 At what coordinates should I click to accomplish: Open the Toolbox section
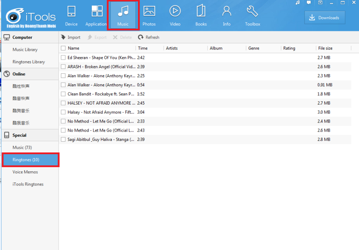tap(253, 16)
